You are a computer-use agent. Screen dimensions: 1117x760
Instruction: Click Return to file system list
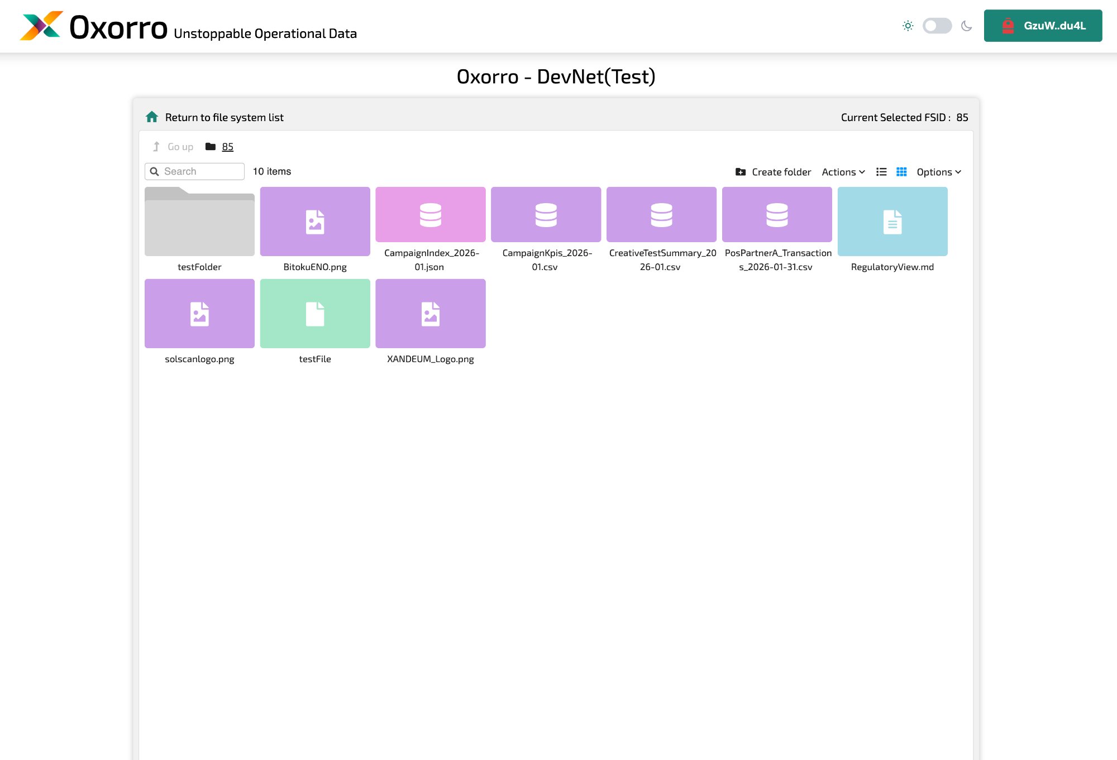coord(225,117)
